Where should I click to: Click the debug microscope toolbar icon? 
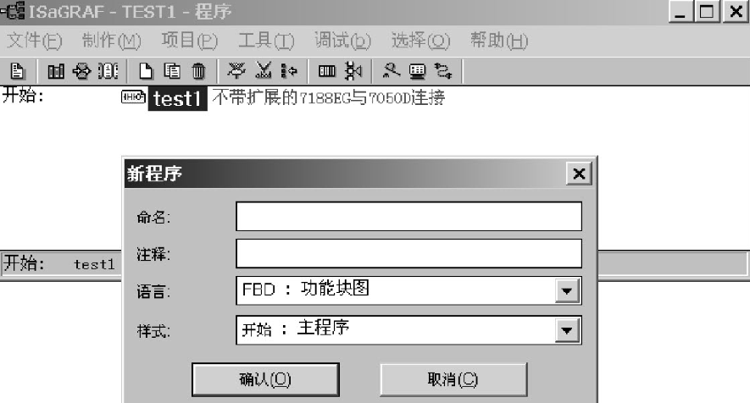[392, 71]
